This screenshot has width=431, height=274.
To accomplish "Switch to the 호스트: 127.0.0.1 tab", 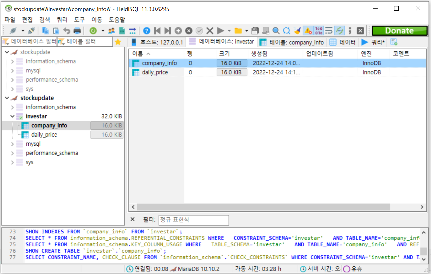I will [156, 42].
